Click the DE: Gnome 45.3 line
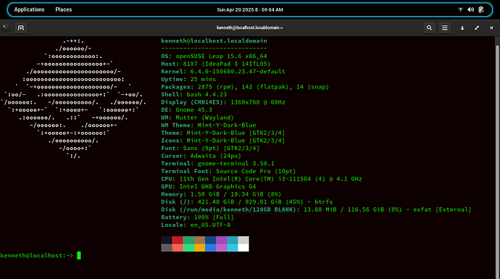The height and width of the screenshot is (279, 500). (186, 109)
